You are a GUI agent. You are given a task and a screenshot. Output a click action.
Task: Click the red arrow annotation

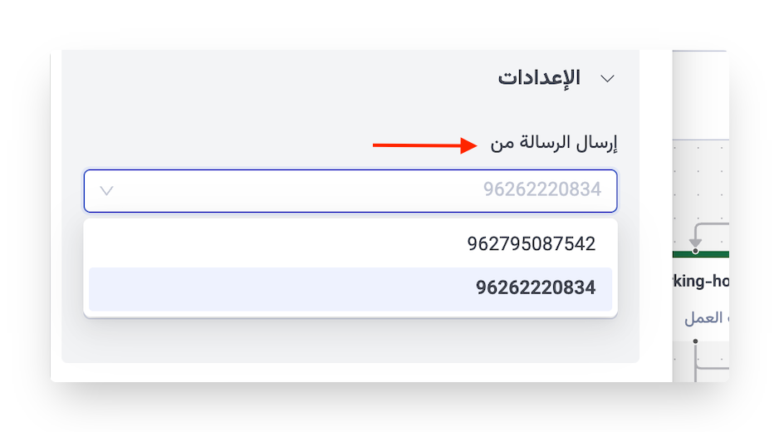click(423, 146)
